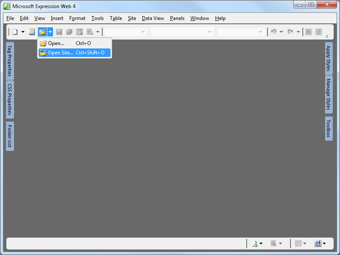
Task: Click the toolbar drag handle grip
Action: pyautogui.click(x=8, y=32)
